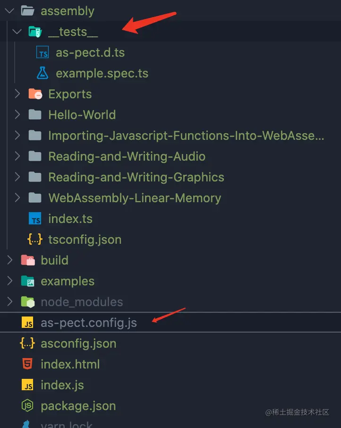Click the braces icon beside asconfig.json
341x428 pixels.
tap(27, 343)
